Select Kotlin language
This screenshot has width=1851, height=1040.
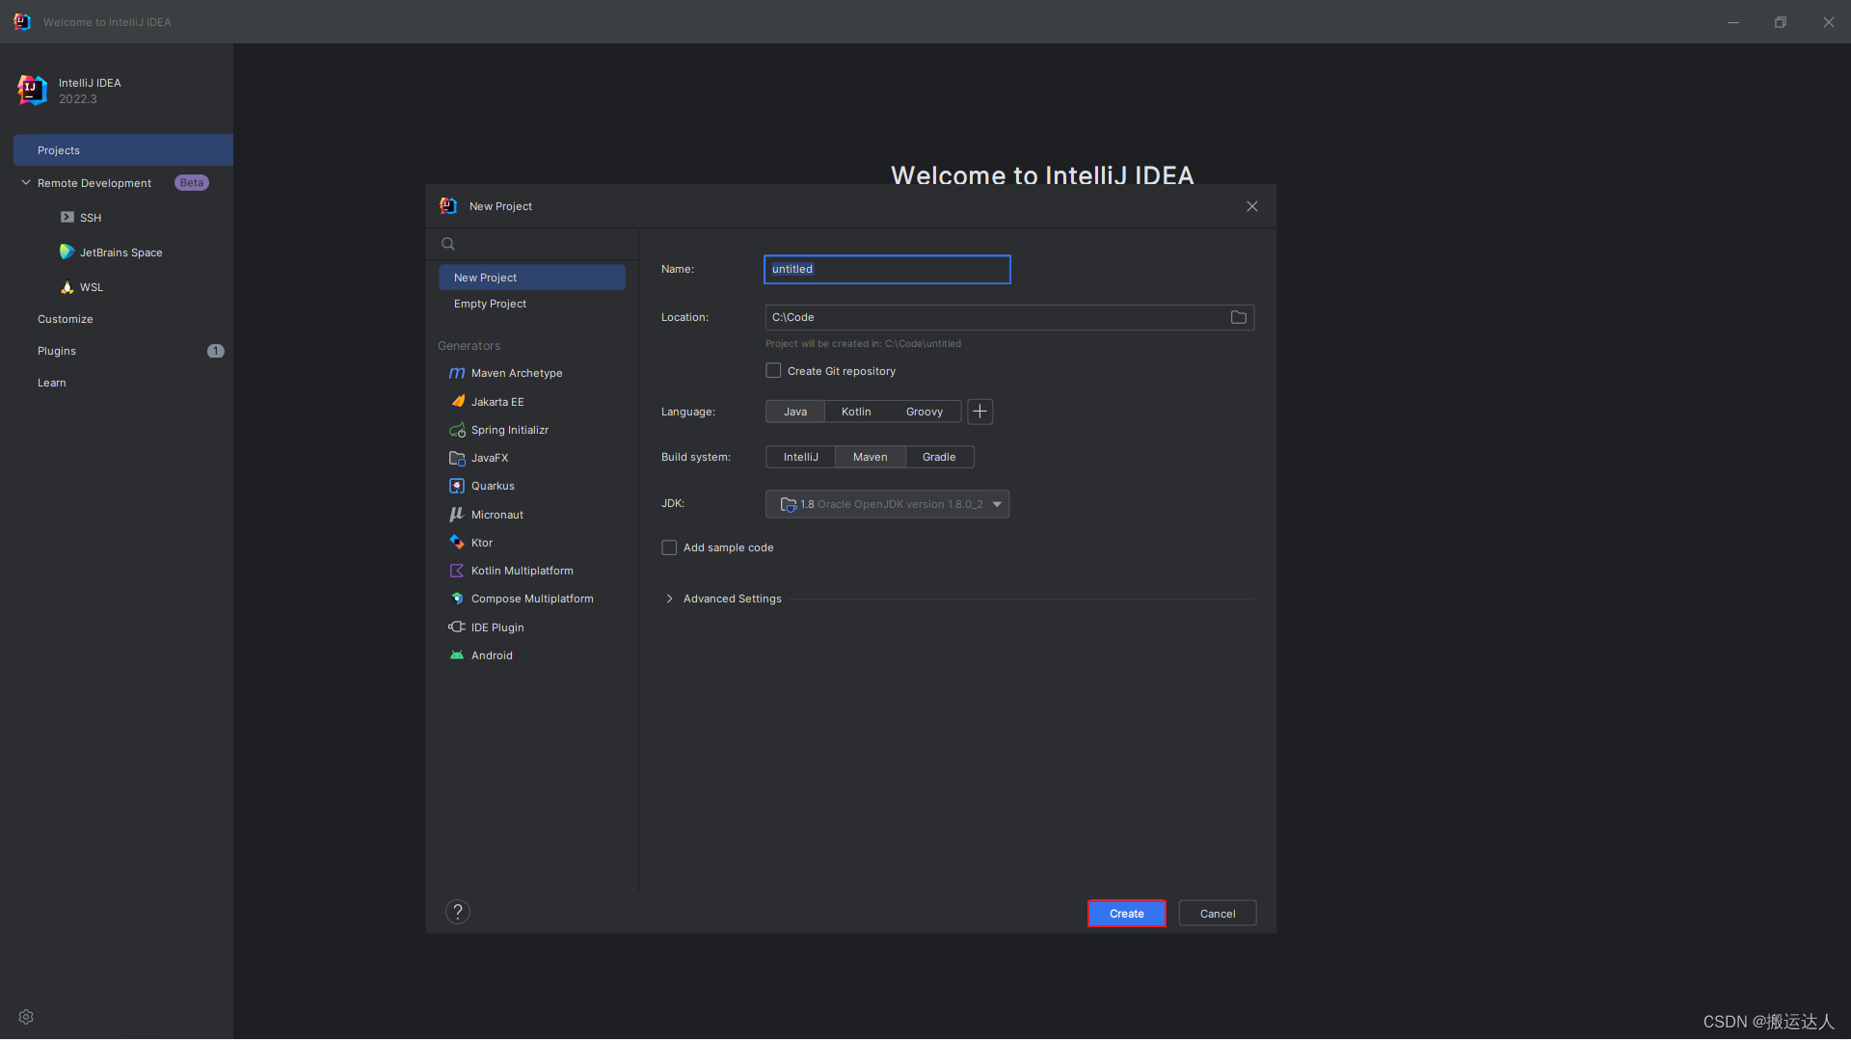pyautogui.click(x=856, y=412)
